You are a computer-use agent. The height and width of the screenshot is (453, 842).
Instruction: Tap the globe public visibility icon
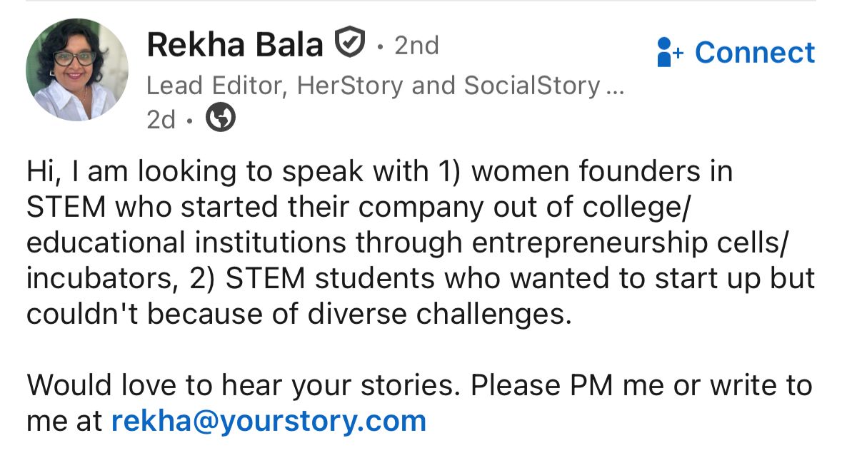coord(220,118)
